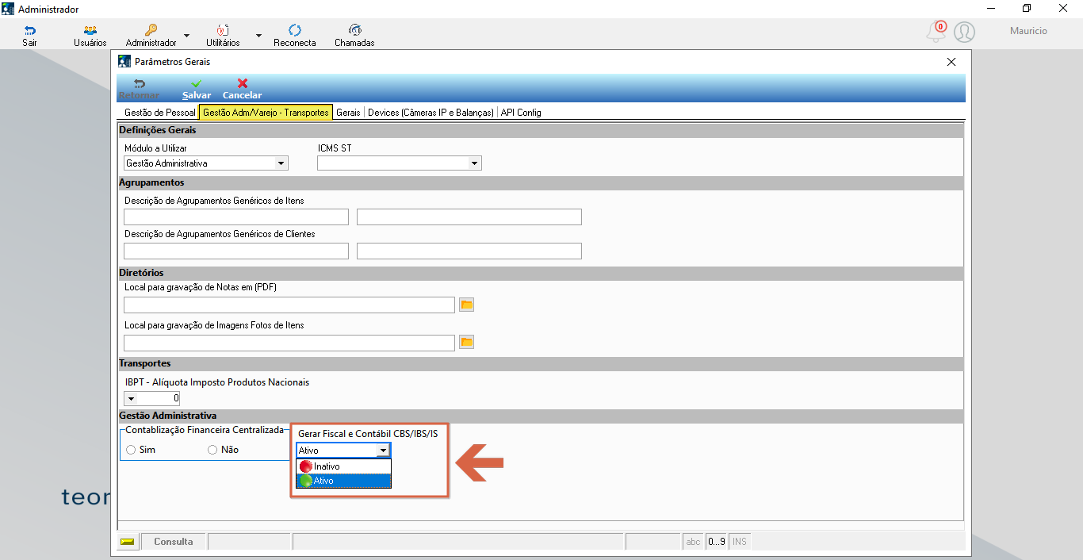Screen dimensions: 1083x560
Task: Click the Parâmetros Gerais window title icon
Action: pyautogui.click(x=124, y=61)
